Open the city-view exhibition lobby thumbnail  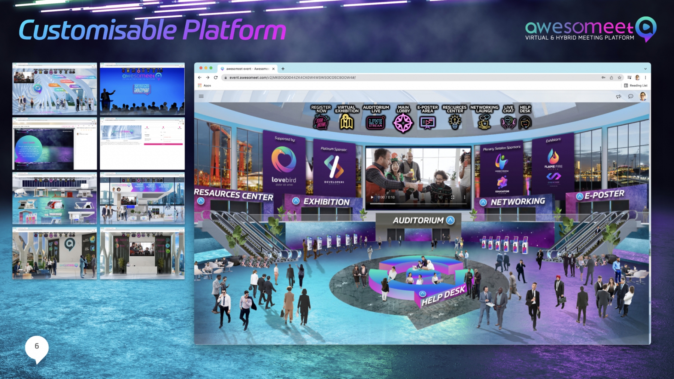click(x=142, y=198)
